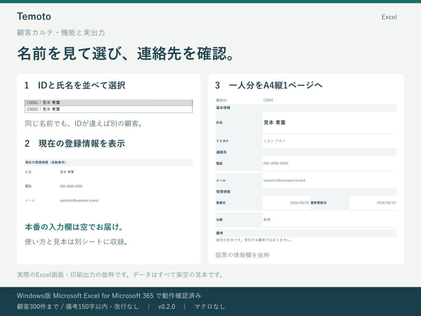
Task: Click the ミホン アオバ furigana field
Action: [x=329, y=141]
